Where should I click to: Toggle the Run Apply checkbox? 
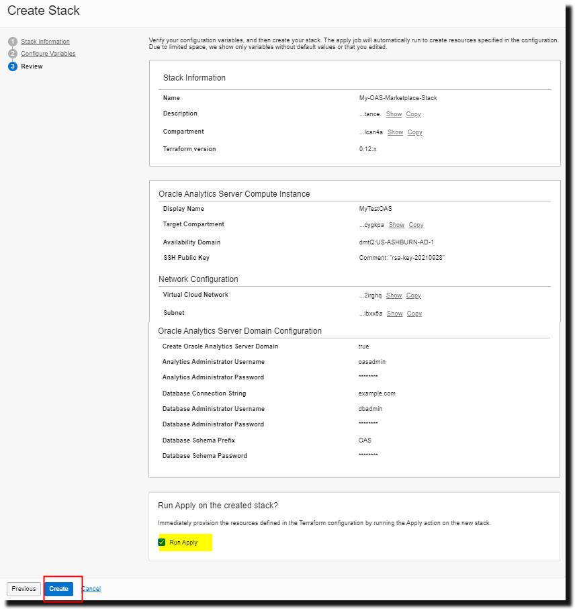(x=162, y=543)
